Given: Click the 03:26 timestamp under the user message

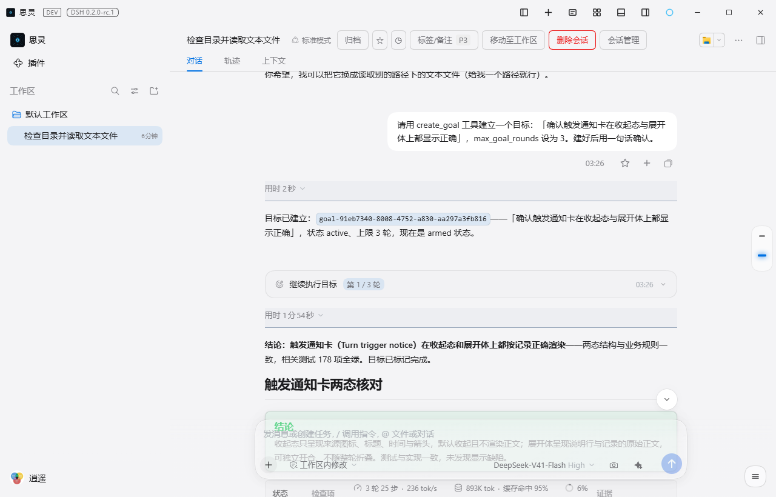Looking at the screenshot, I should [x=595, y=164].
